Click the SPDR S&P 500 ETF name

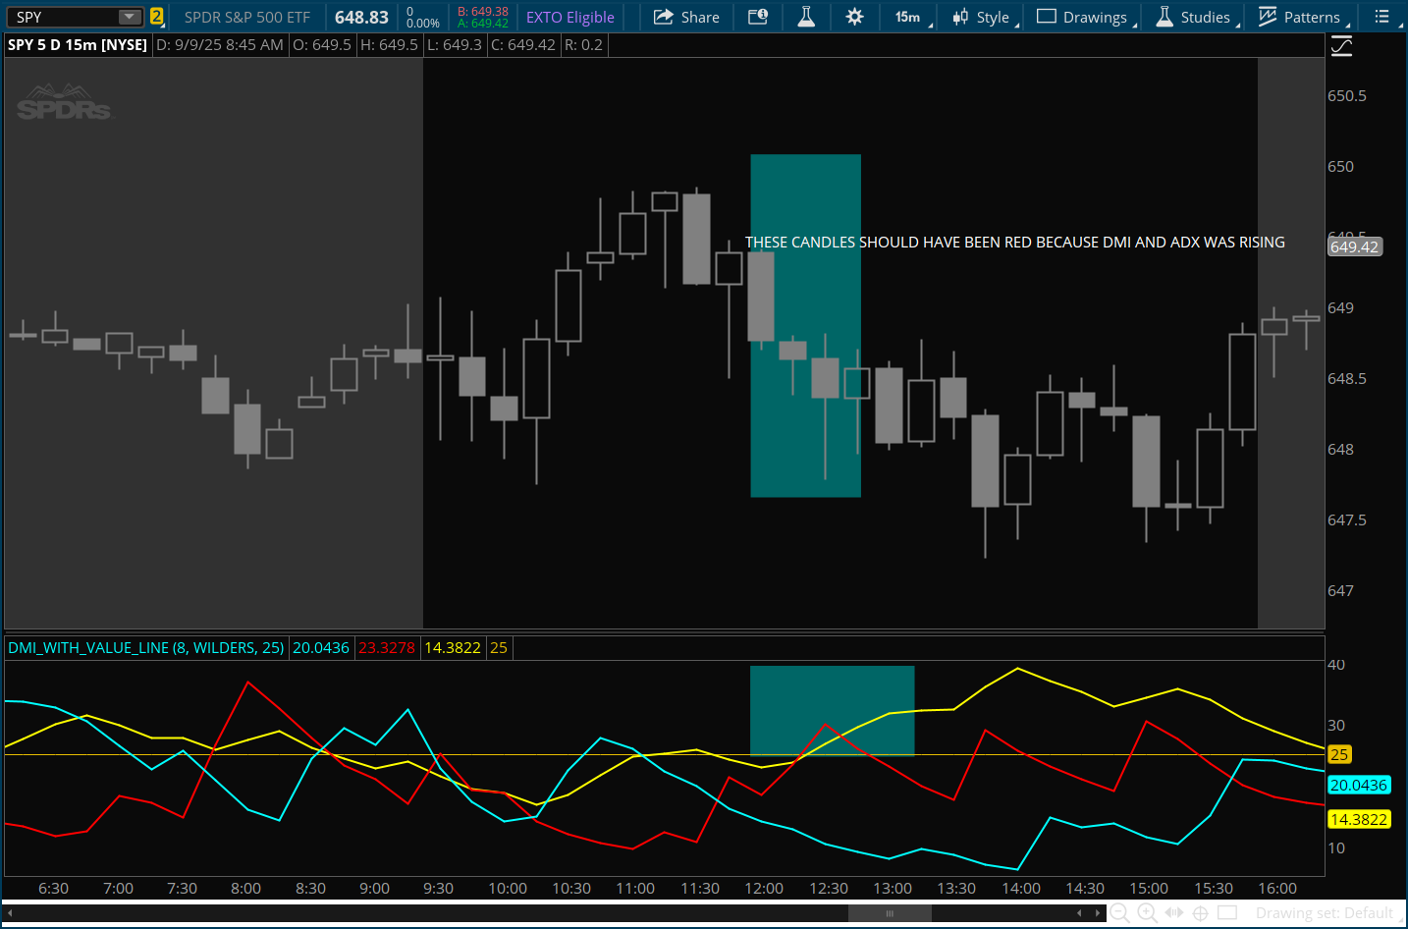click(x=247, y=17)
